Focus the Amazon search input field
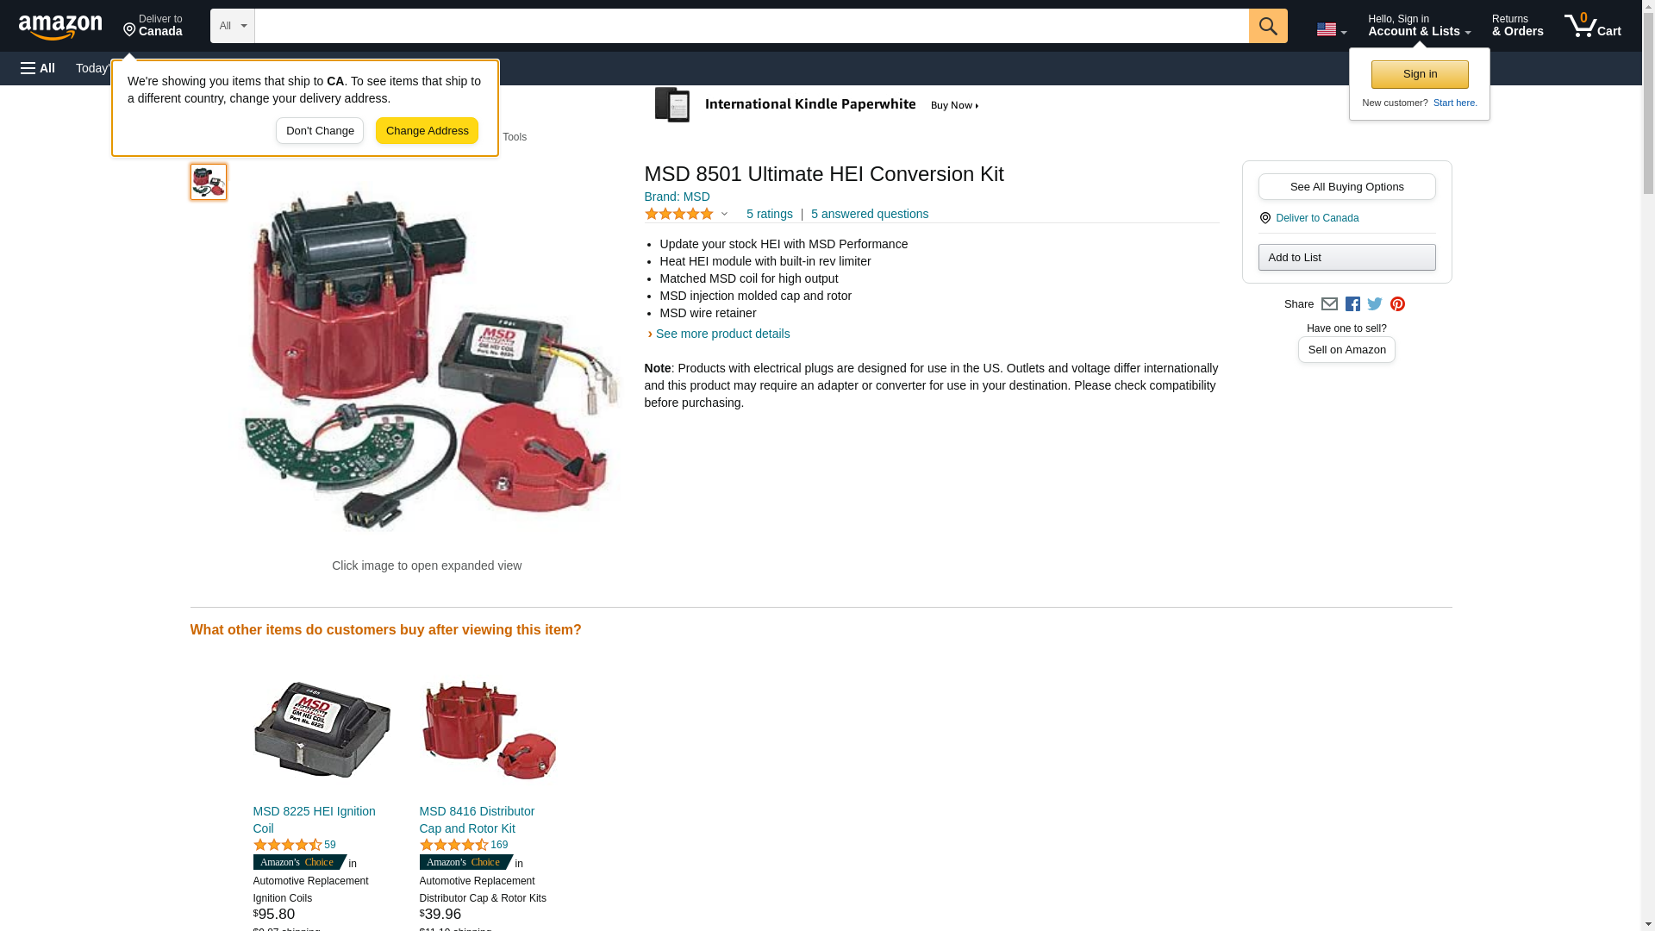This screenshot has height=931, width=1655. [752, 26]
